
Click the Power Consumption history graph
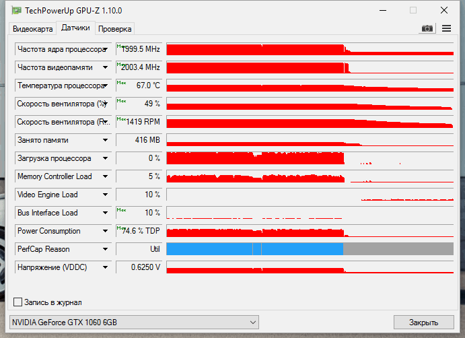[x=310, y=231]
